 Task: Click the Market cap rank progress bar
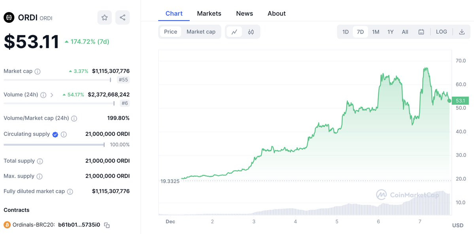coord(57,80)
